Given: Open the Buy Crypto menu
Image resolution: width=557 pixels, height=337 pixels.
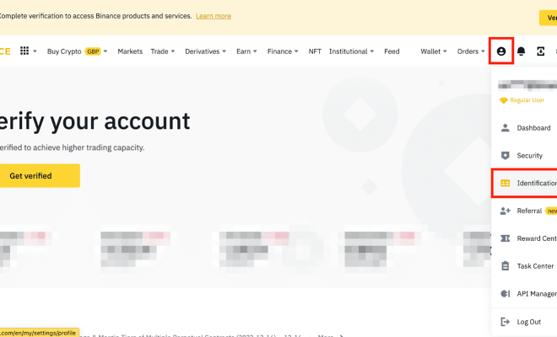Looking at the screenshot, I should 64,51.
